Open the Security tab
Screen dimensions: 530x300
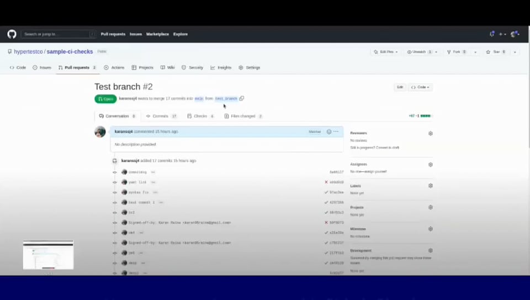(x=192, y=67)
